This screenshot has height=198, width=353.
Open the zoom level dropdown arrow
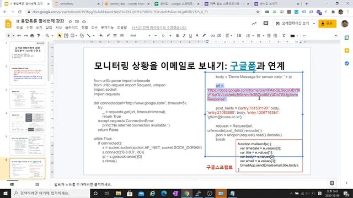point(52,36)
